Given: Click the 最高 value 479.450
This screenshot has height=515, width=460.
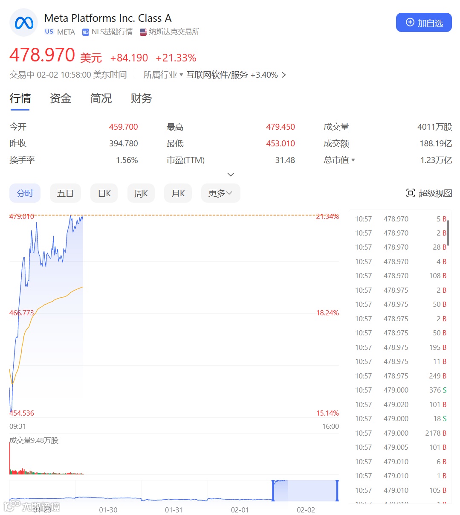Looking at the screenshot, I should (281, 127).
